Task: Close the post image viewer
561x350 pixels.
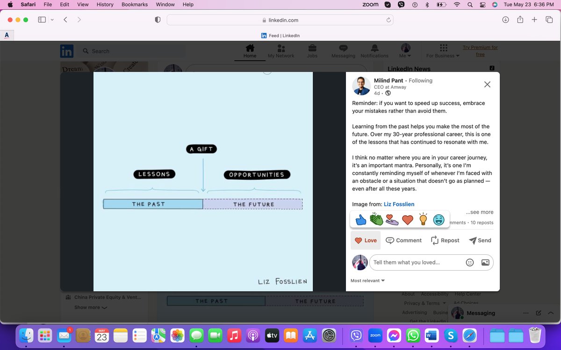Action: tap(487, 84)
